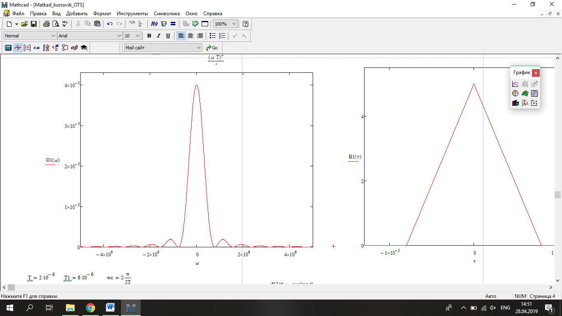The height and width of the screenshot is (316, 562).
Task: Open the Символика menu
Action: tap(167, 14)
